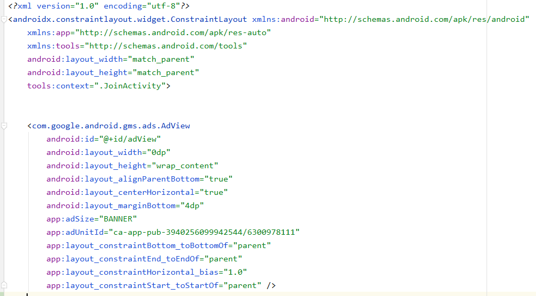The width and height of the screenshot is (536, 296).
Task: Click the xmlns:app res-auto URL
Action: pyautogui.click(x=173, y=33)
